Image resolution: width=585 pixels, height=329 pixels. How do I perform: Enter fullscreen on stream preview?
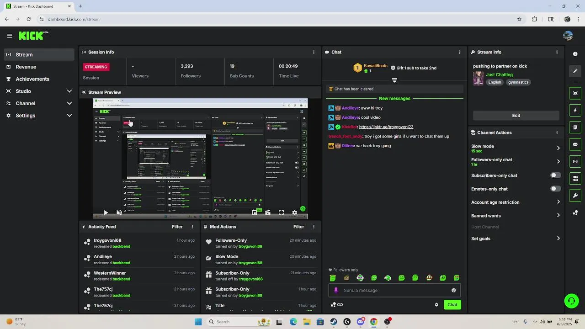click(281, 212)
